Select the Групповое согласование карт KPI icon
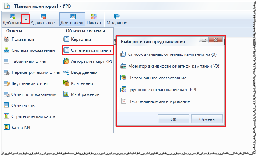Screen dimensions: 259x158 tap(123, 89)
